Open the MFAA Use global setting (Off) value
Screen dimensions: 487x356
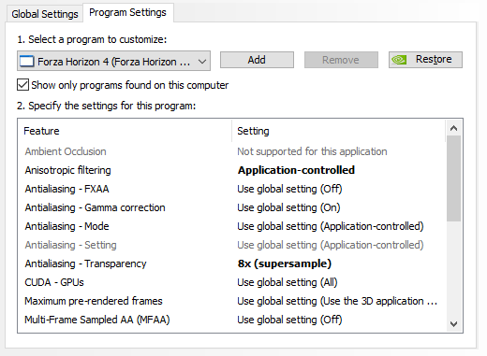[x=289, y=320]
